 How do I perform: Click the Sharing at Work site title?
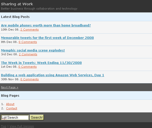pyautogui.click(x=17, y=4)
